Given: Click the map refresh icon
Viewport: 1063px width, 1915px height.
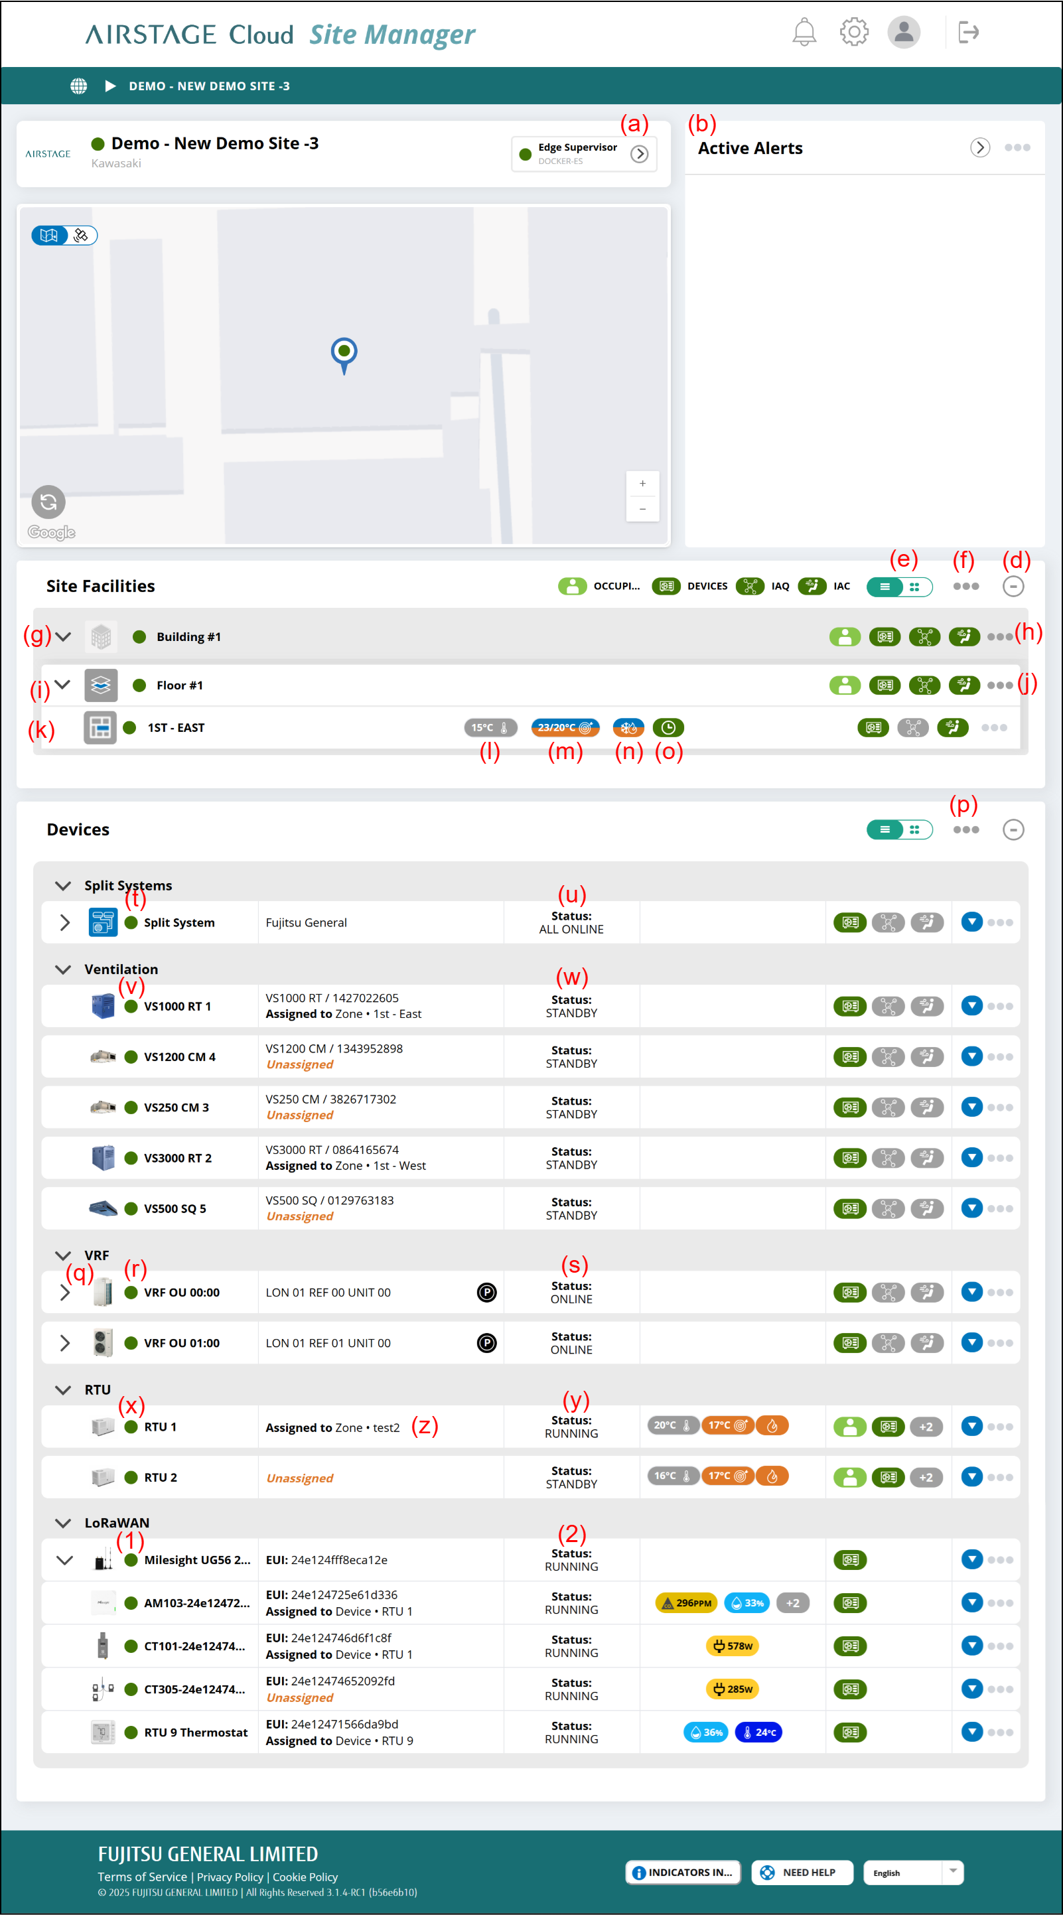Looking at the screenshot, I should click(48, 502).
